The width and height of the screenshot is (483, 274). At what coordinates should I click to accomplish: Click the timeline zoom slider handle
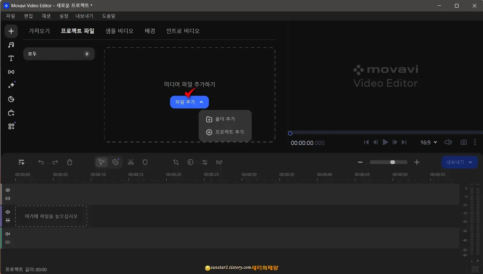(392, 162)
